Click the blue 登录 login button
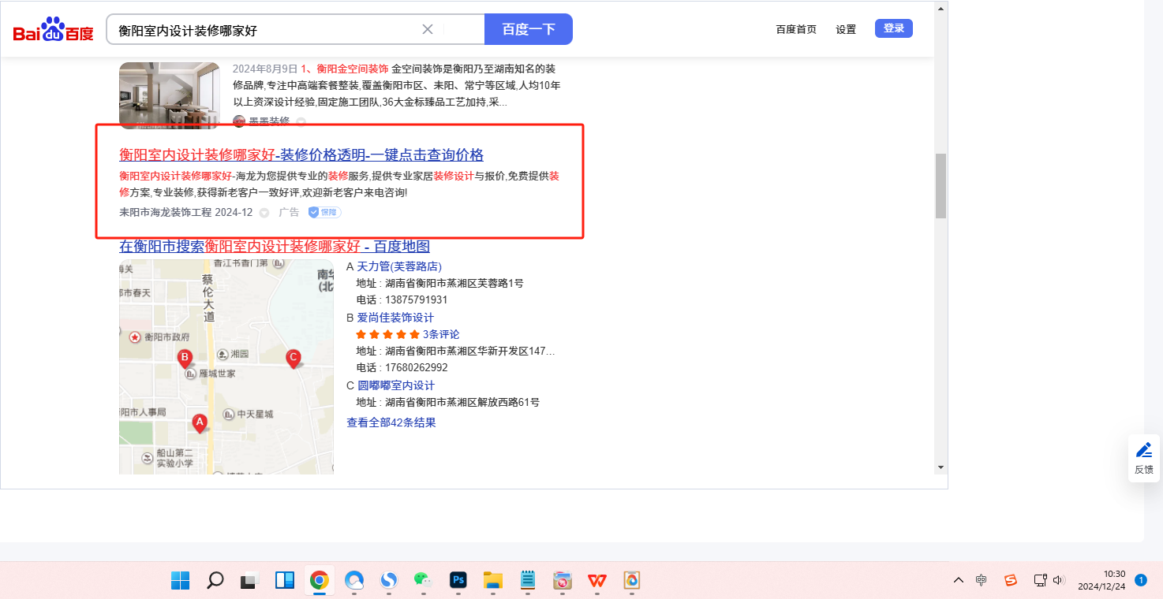Viewport: 1163px width, 599px height. 893,28
